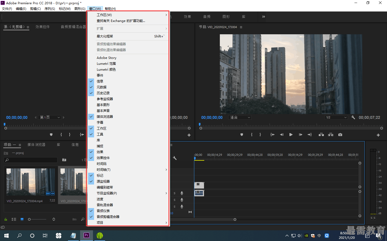Click Premiere Pro taskbar icon

click(x=86, y=236)
